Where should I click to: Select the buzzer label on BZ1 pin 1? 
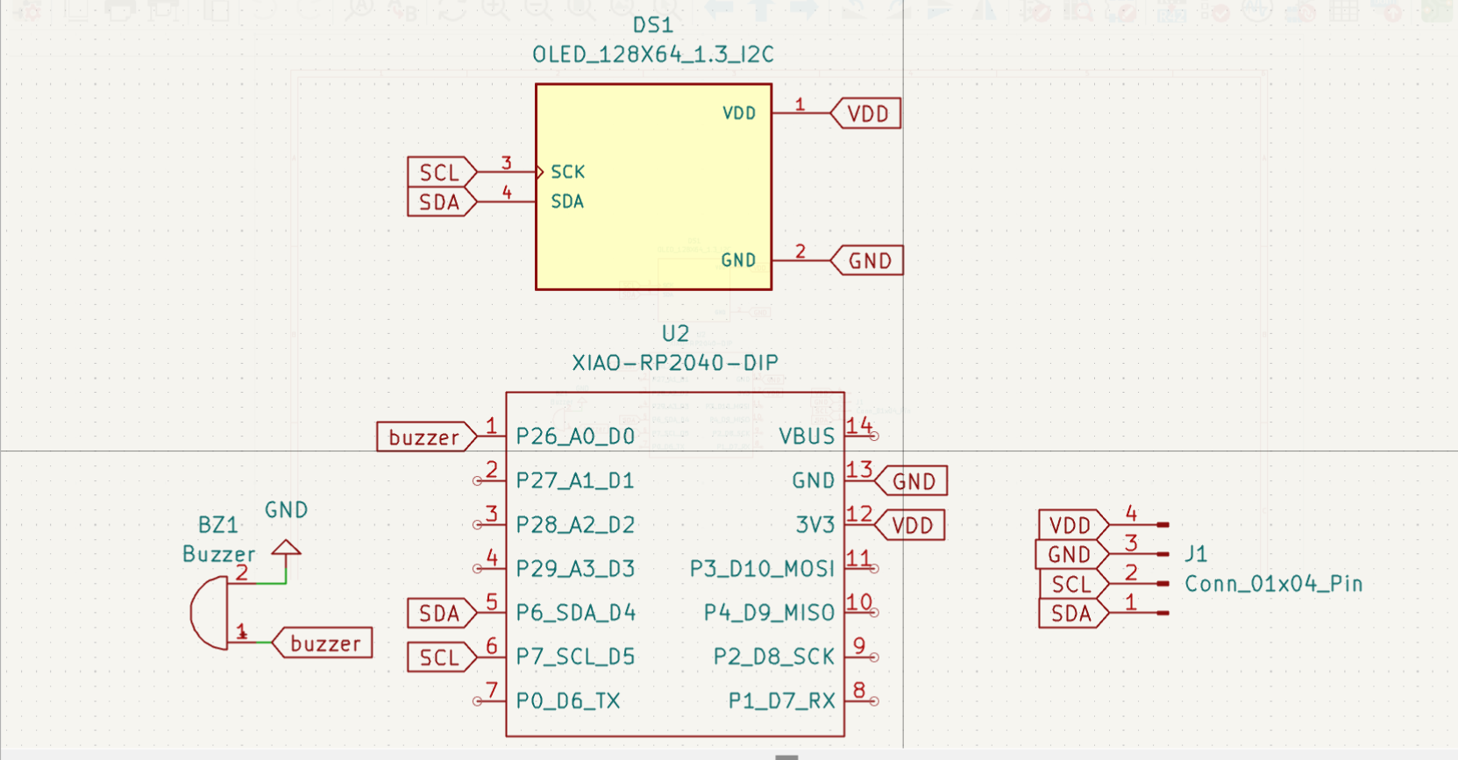click(x=322, y=643)
